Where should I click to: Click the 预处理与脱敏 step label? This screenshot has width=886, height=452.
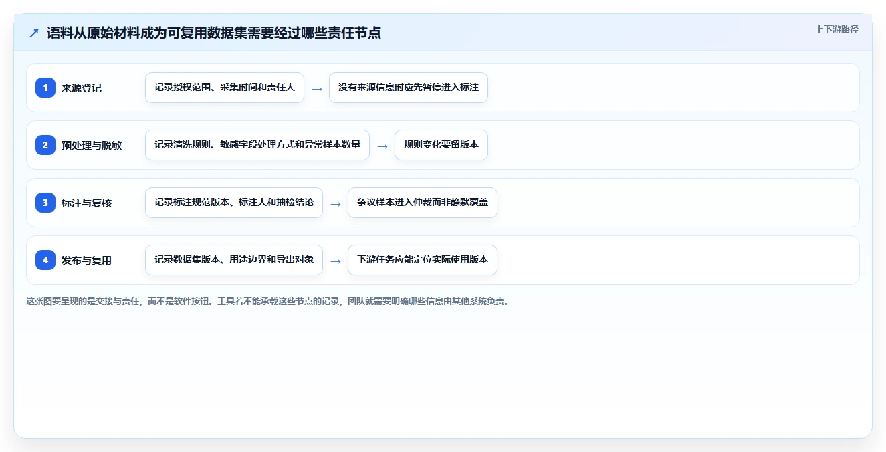[92, 145]
